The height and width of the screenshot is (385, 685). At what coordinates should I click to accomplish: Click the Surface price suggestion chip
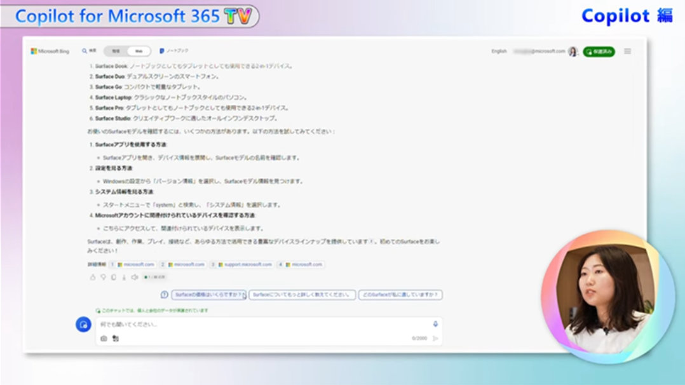209,295
